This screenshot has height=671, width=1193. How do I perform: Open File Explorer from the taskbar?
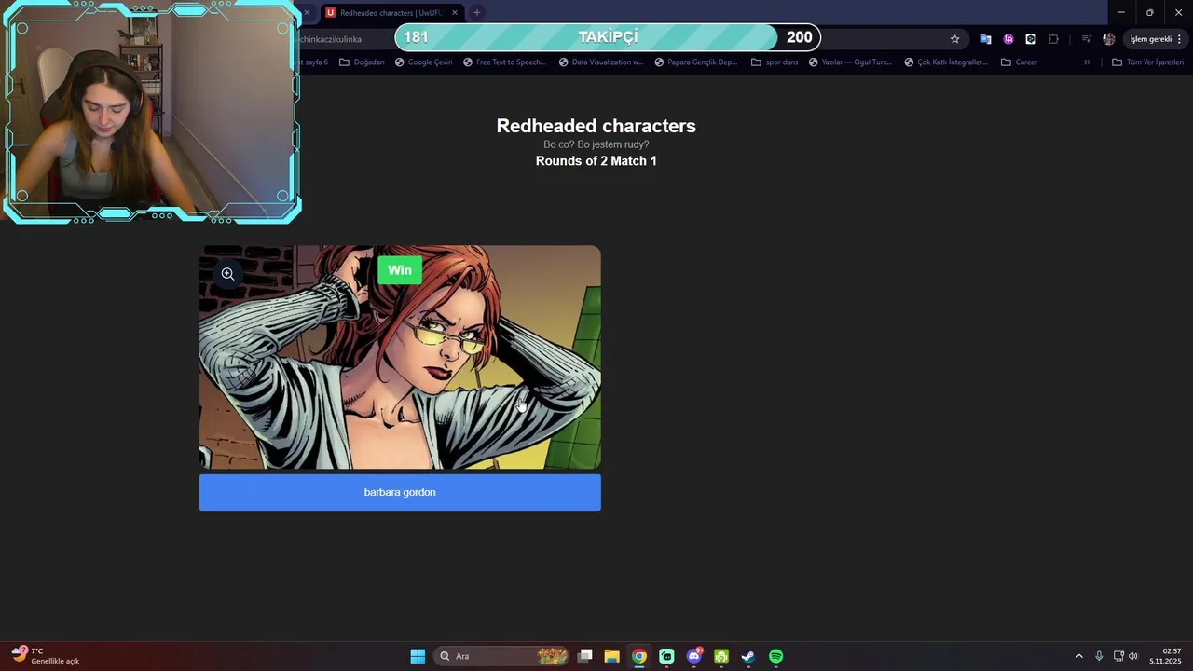tap(611, 656)
